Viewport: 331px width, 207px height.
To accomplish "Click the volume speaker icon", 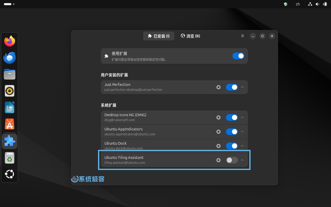I will 317,4.
